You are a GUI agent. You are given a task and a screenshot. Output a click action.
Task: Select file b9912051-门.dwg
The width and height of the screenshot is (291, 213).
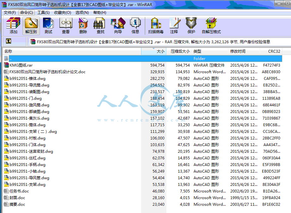26,98
